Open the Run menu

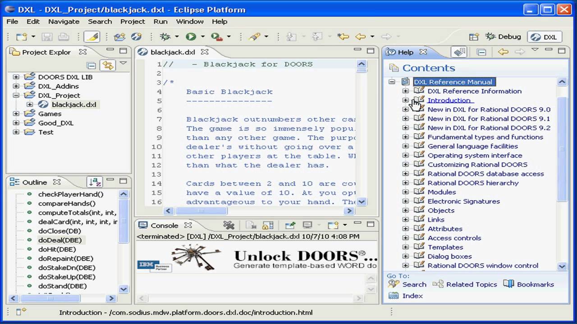160,21
